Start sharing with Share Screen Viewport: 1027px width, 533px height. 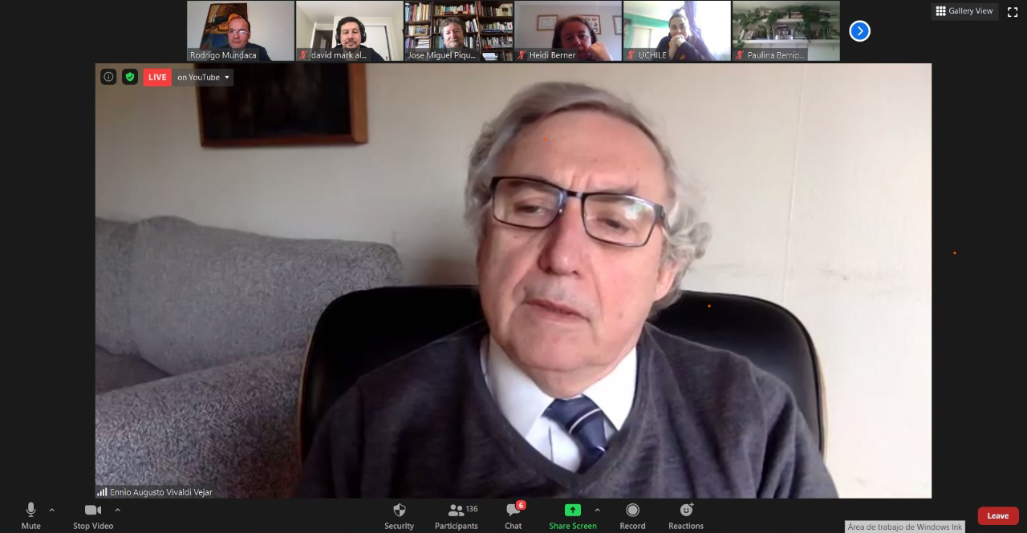[572, 515]
